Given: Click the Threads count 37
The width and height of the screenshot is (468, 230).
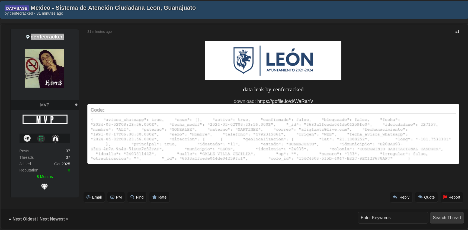Looking at the screenshot, I should (x=68, y=157).
